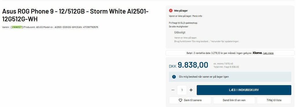Click Gem til senere button
This screenshot has width=296, height=107.
190,100
